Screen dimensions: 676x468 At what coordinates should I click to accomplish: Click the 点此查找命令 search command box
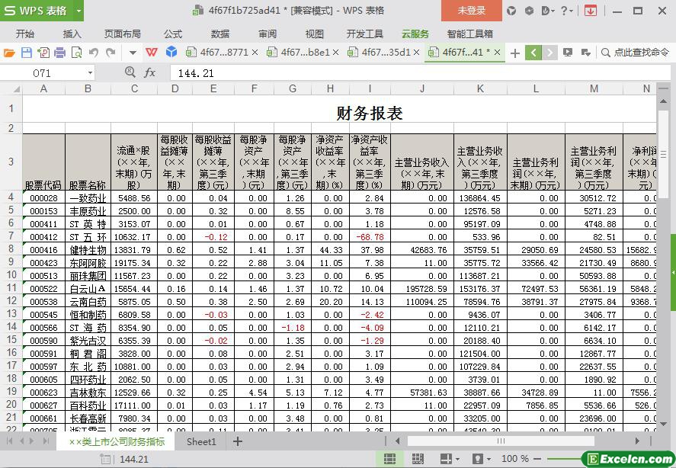[x=635, y=53]
